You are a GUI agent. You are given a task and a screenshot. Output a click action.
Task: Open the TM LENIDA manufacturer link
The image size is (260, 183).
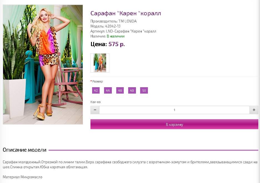(127, 21)
